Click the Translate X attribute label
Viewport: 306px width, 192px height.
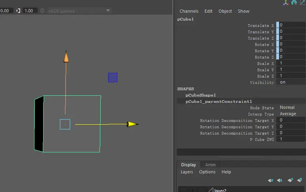[261, 25]
